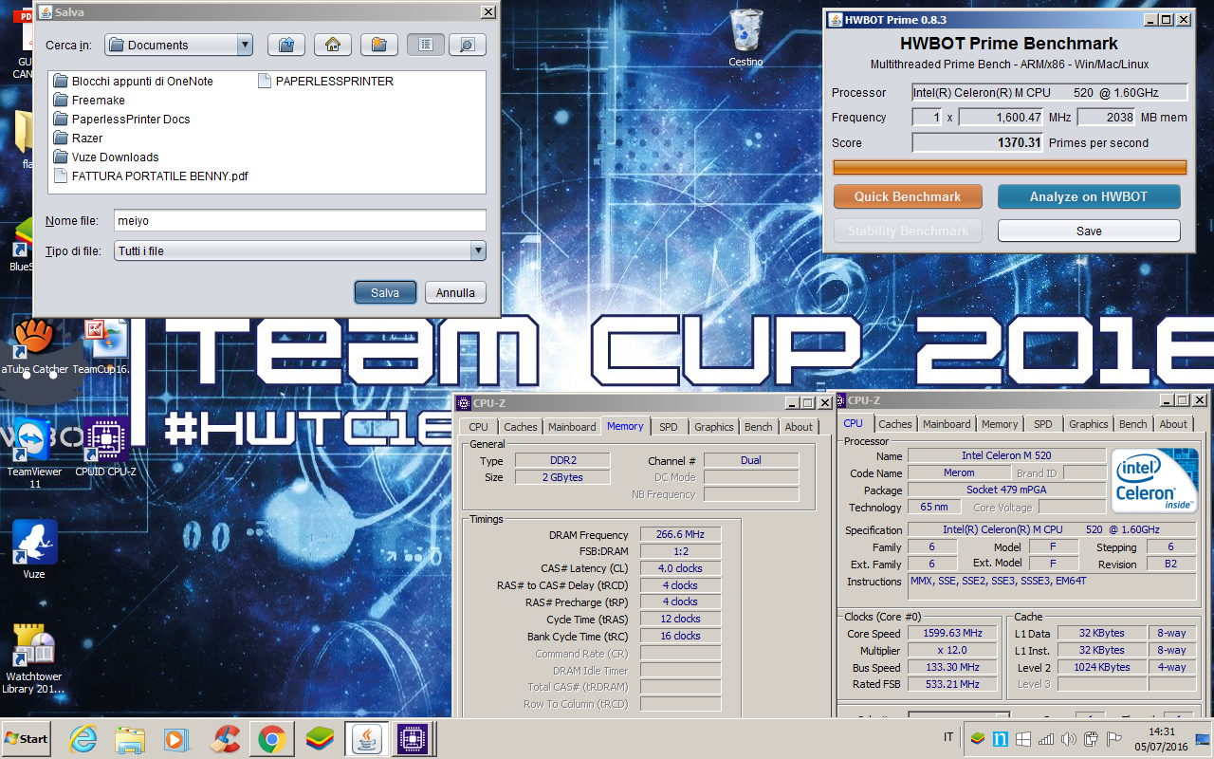Click the HWBOT Prime Processor name field
This screenshot has width=1214, height=759.
[1049, 93]
